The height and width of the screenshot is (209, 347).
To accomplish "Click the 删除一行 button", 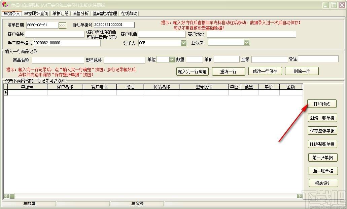I will [302, 71].
